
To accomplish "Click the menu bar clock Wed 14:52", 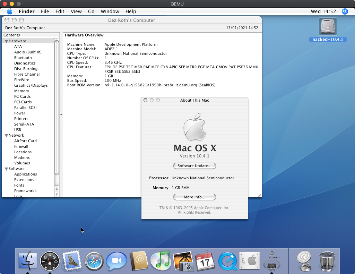I will (323, 11).
